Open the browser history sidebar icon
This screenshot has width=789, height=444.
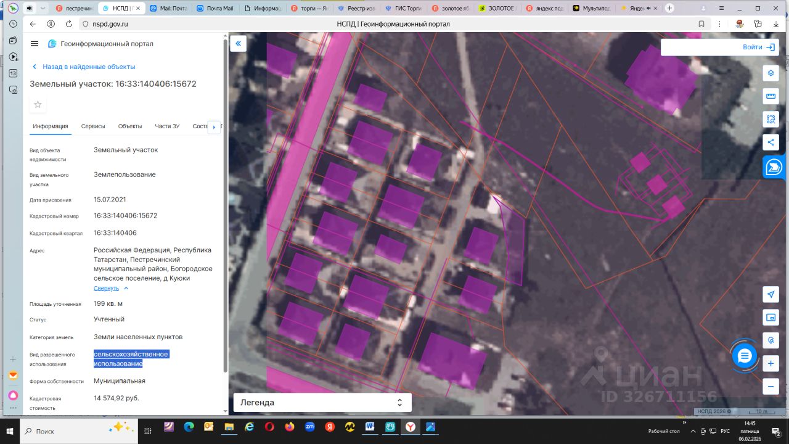pyautogui.click(x=13, y=24)
